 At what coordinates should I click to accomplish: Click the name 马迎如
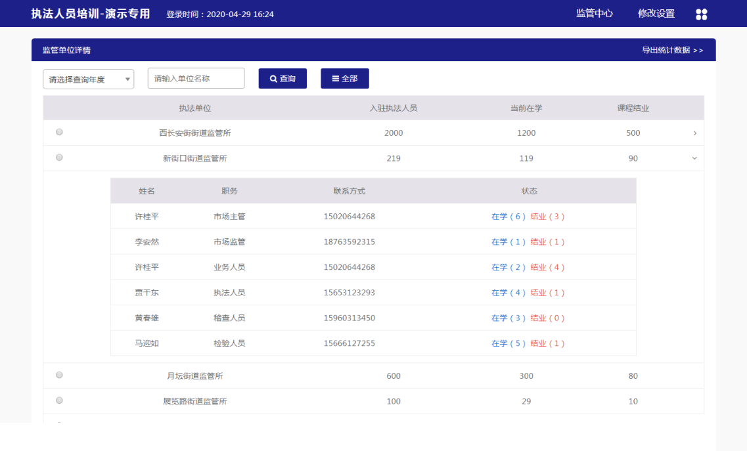point(147,343)
